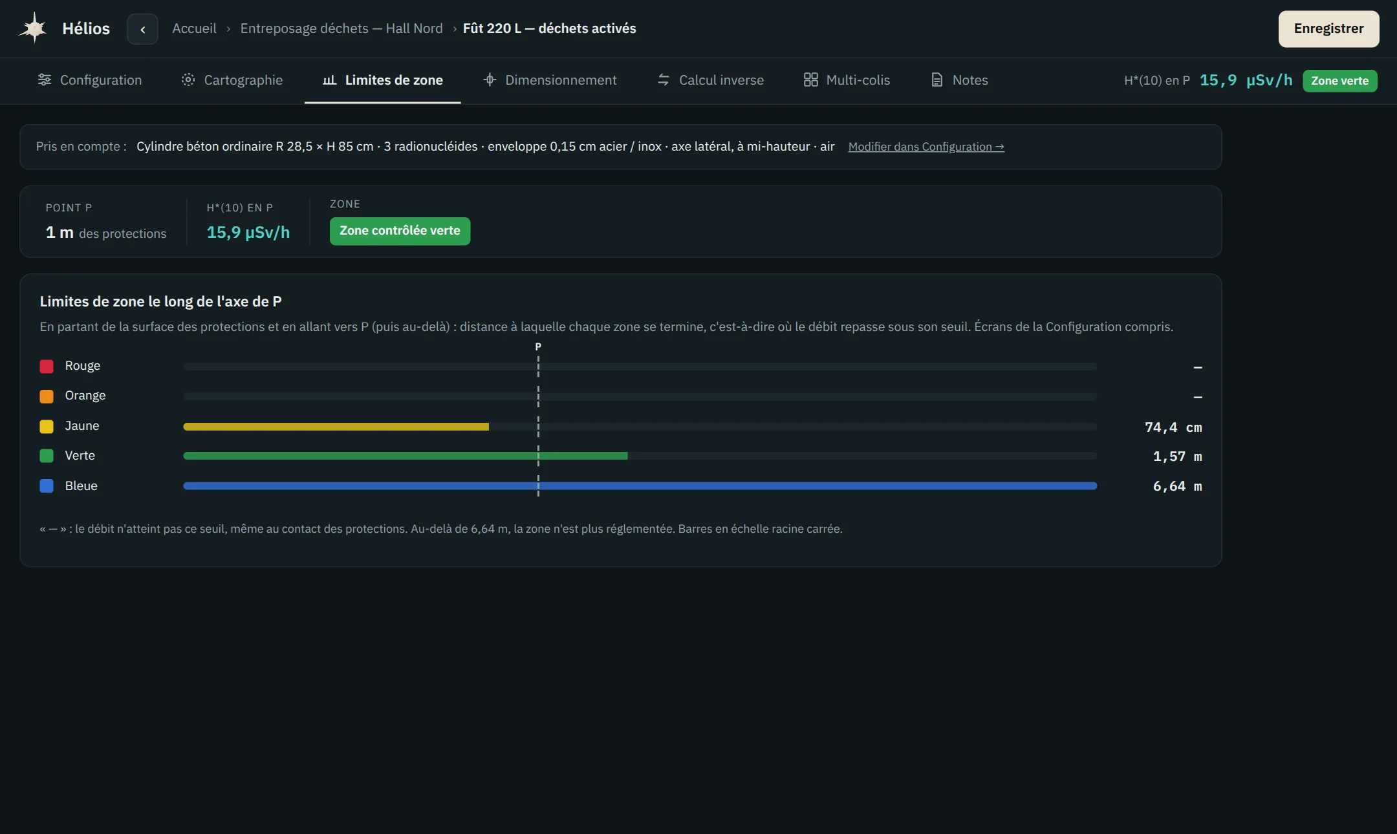Click the Fût 220 L — déchets activés title

[x=549, y=28]
